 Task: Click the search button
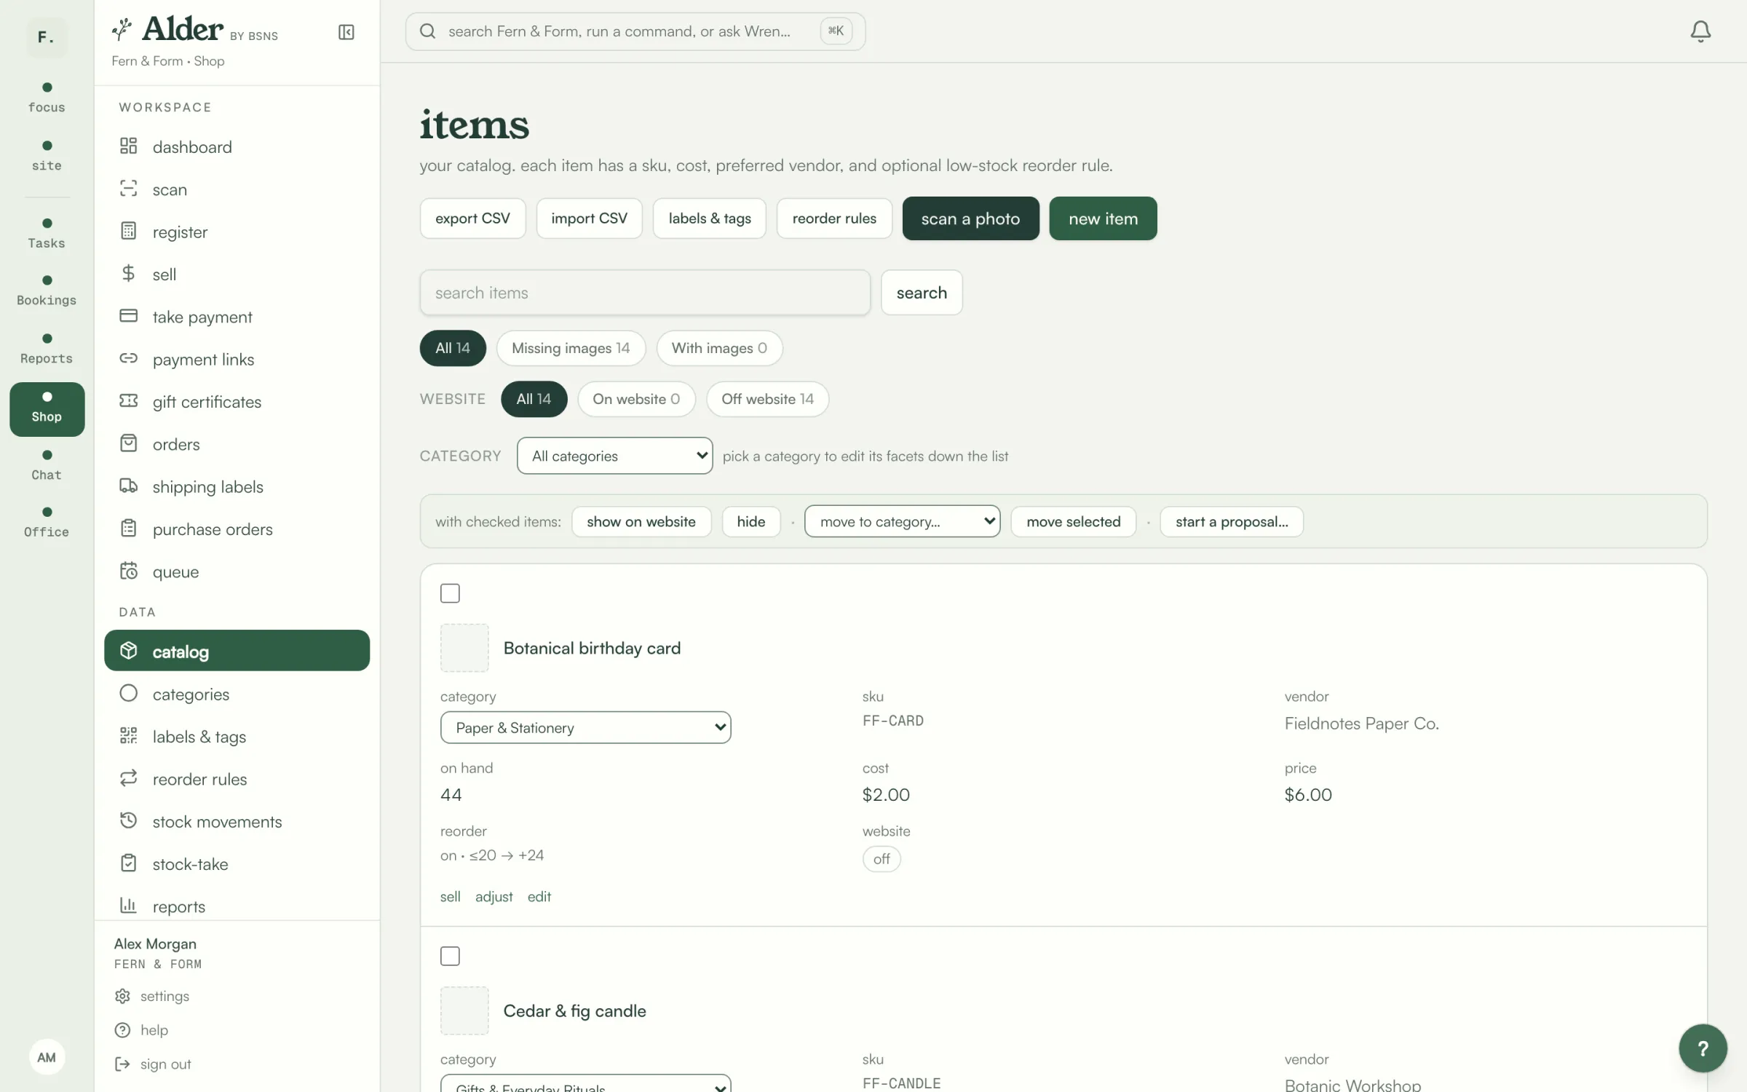click(x=922, y=293)
